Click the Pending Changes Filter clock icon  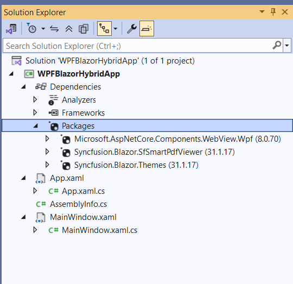[31, 29]
